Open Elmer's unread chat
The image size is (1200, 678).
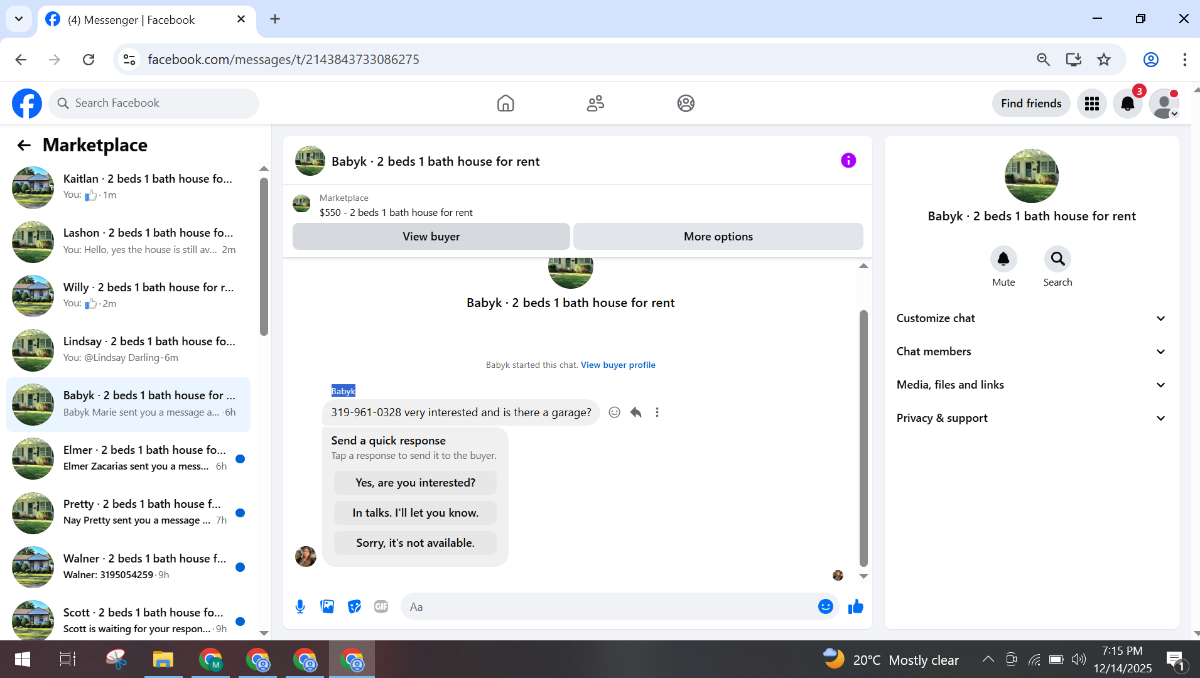(128, 458)
